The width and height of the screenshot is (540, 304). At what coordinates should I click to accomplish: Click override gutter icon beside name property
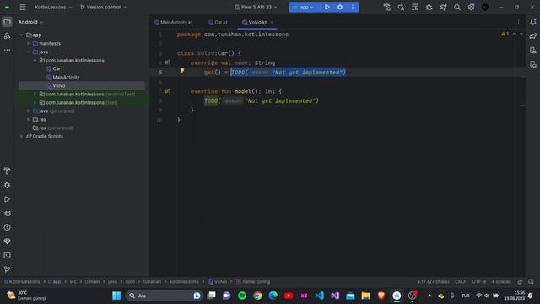tap(167, 62)
